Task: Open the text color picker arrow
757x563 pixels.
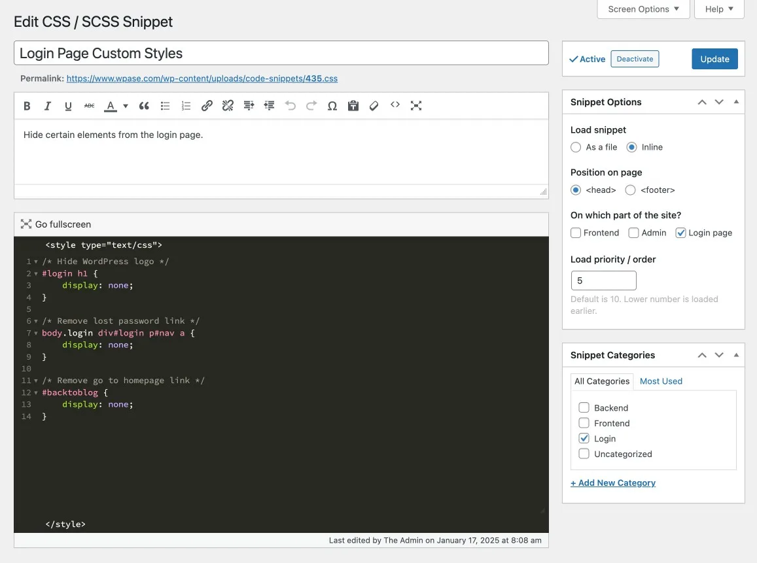Action: point(126,106)
